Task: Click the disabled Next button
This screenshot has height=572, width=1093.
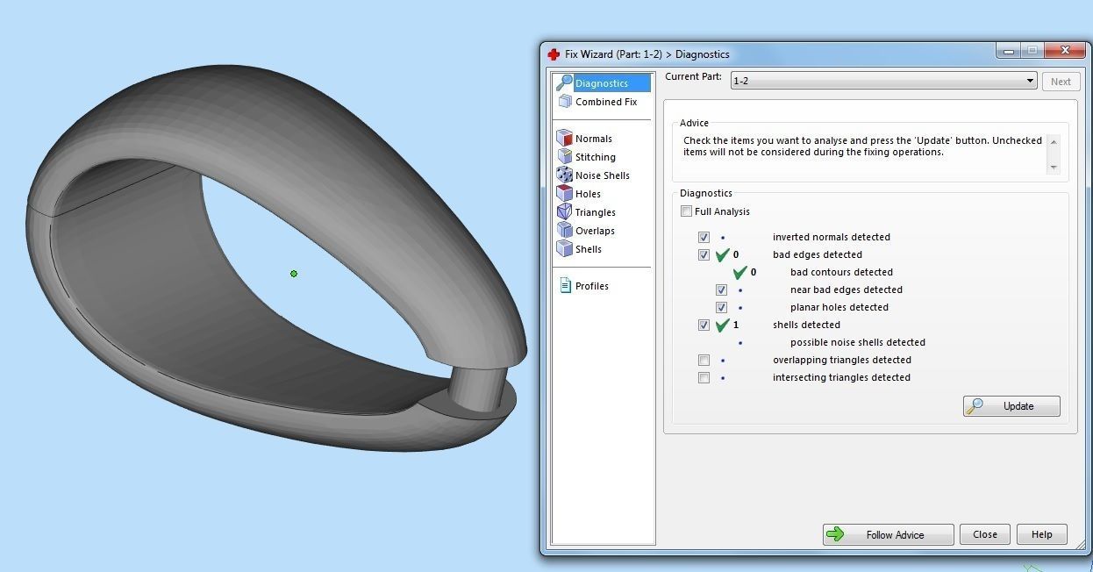Action: pyautogui.click(x=1061, y=82)
